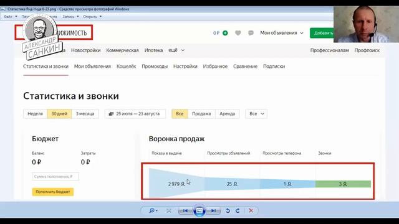
Task: Go to Коммерческая section
Action: [x=122, y=50]
